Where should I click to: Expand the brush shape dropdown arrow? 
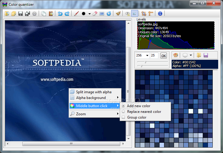tap(89, 14)
